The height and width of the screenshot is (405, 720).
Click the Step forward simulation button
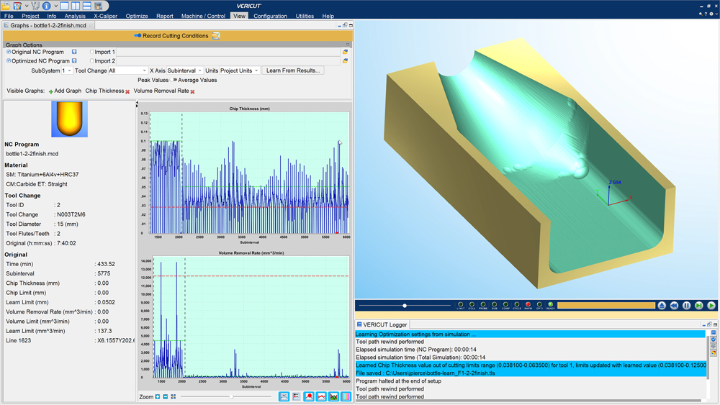tap(698, 306)
